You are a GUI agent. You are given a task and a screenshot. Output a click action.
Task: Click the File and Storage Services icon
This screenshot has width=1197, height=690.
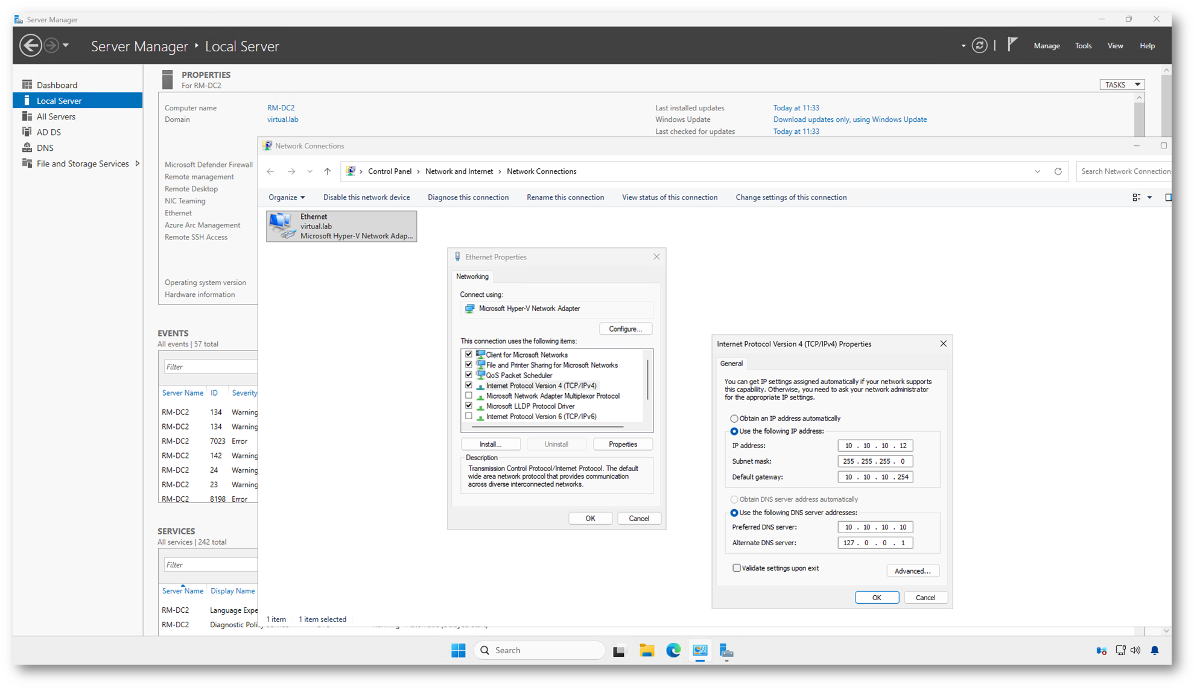[x=27, y=163]
